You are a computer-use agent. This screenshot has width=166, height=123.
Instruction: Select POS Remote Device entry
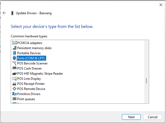tap(31, 89)
